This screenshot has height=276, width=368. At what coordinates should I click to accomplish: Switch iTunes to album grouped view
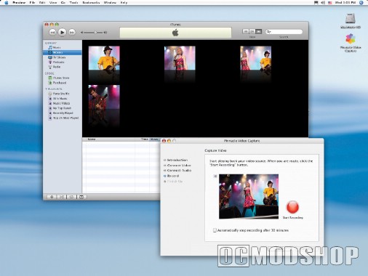pos(252,31)
